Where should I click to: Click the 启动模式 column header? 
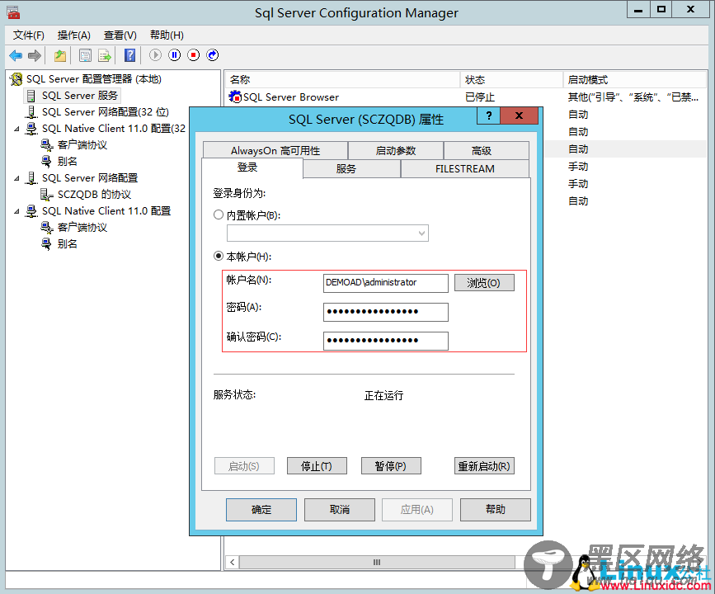tap(635, 80)
